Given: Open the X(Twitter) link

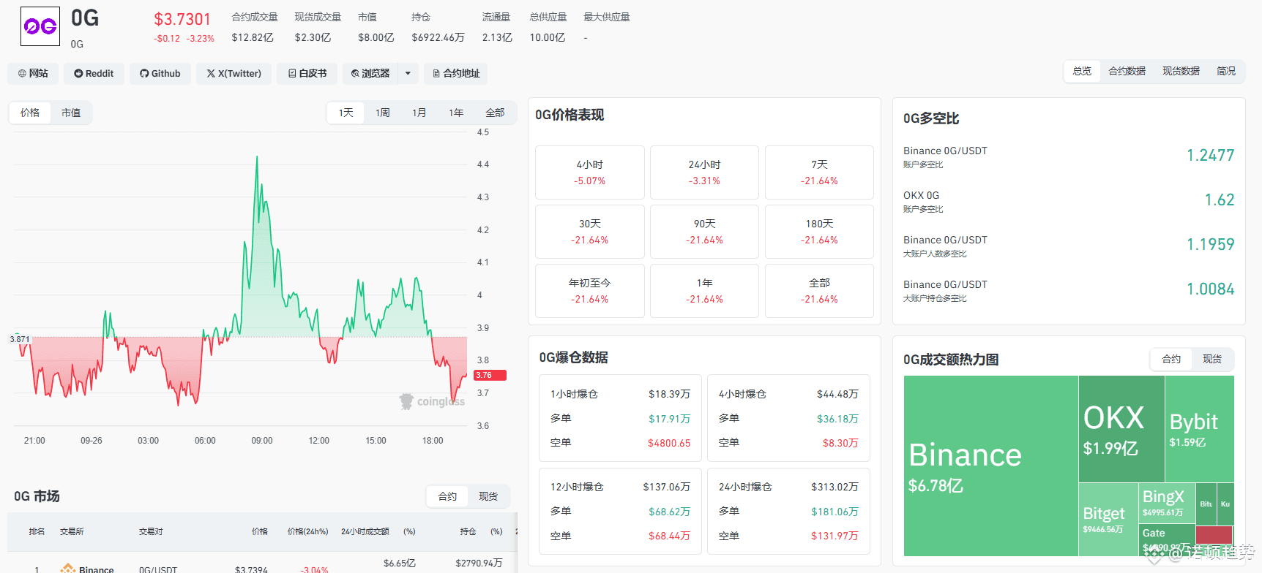Looking at the screenshot, I should 234,73.
